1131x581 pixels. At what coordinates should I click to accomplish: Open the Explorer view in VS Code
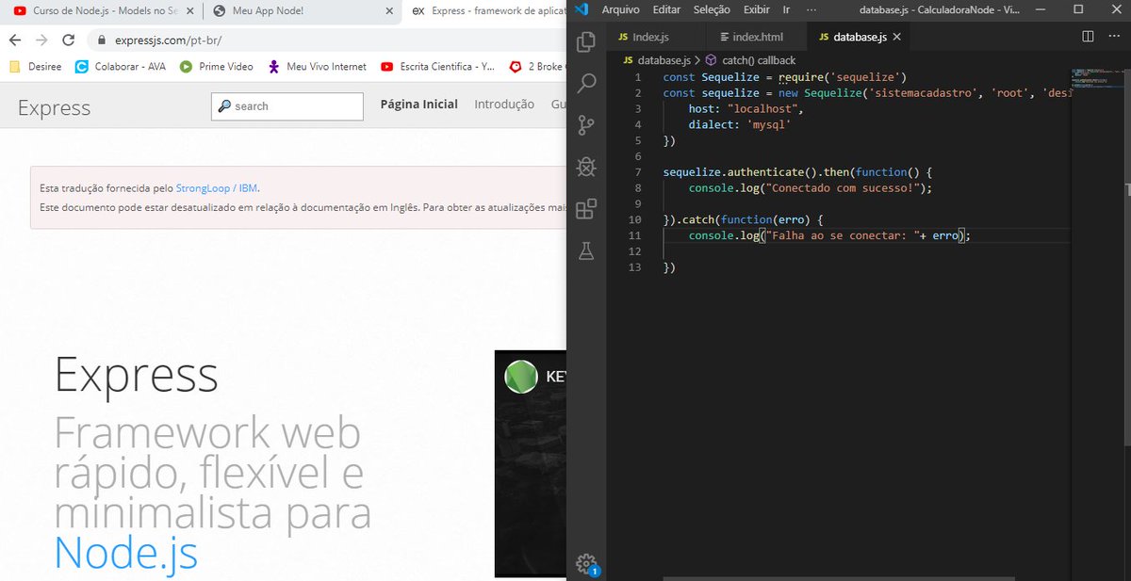pos(585,41)
